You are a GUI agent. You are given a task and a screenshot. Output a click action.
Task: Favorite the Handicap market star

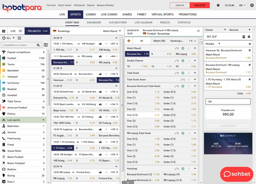click(189, 169)
